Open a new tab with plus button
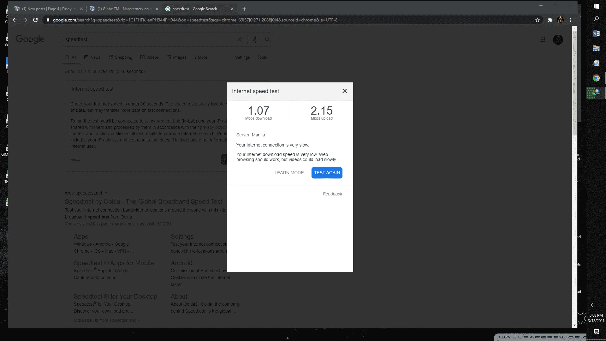Image resolution: width=606 pixels, height=341 pixels. [x=244, y=9]
